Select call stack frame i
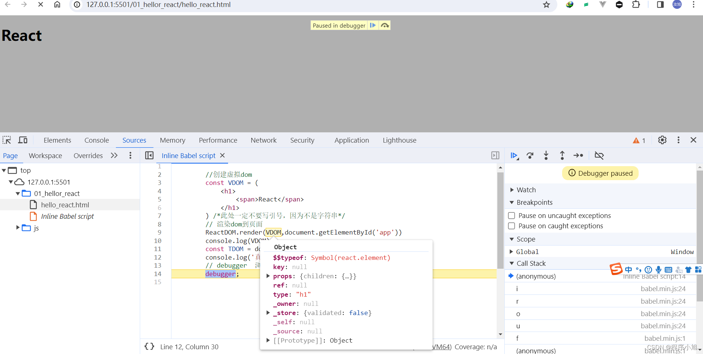 pyautogui.click(x=600, y=289)
